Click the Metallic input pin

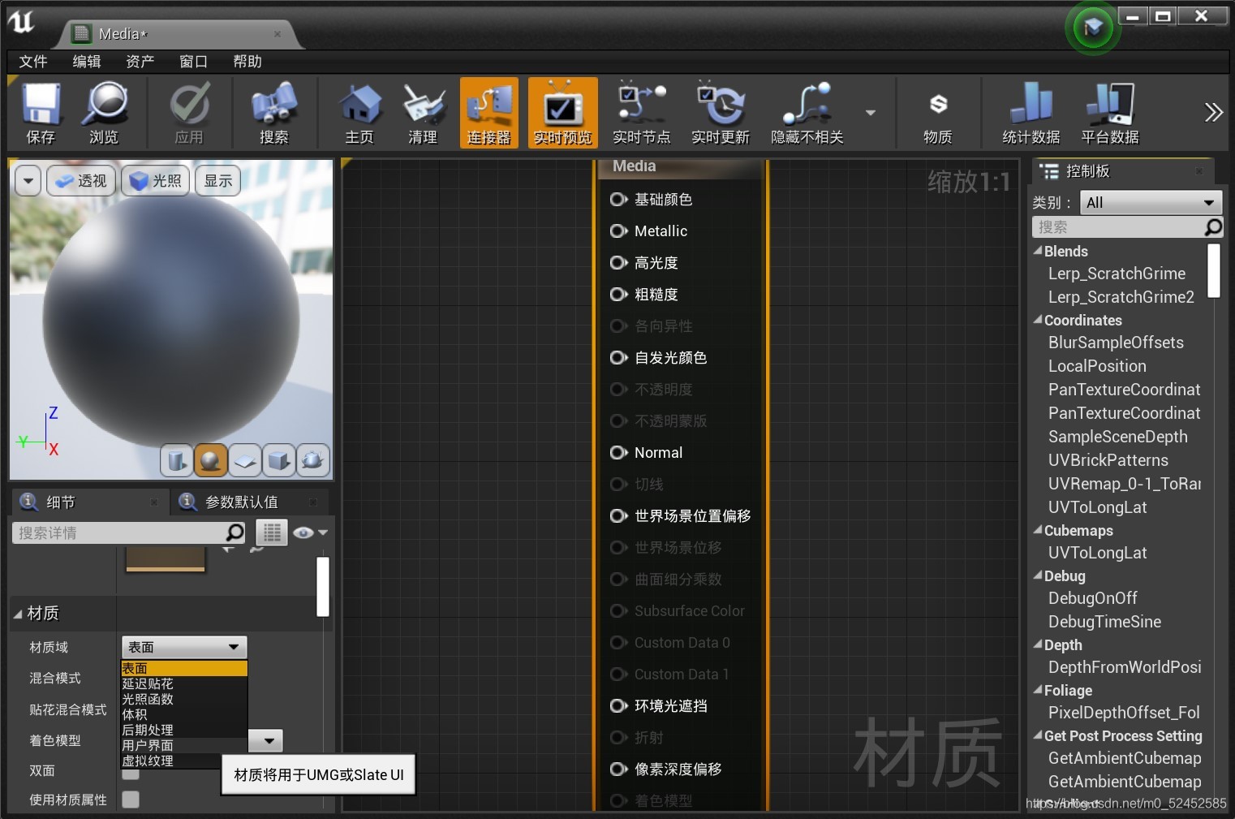618,231
